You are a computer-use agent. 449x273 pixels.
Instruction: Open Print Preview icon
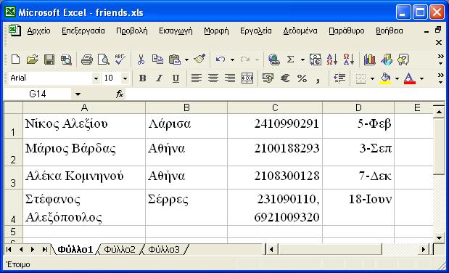(104, 60)
